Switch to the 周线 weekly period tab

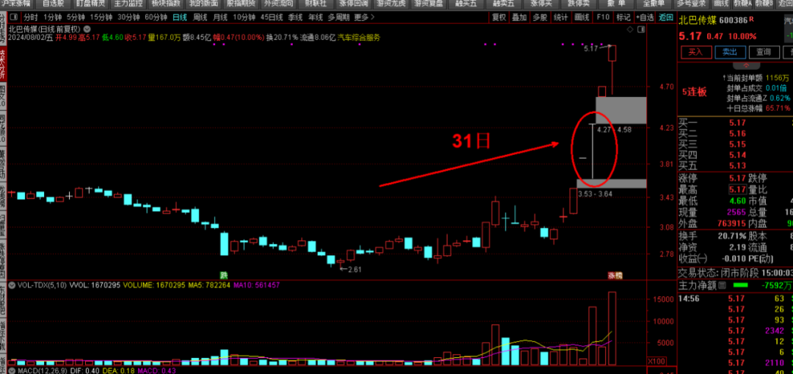(x=200, y=17)
